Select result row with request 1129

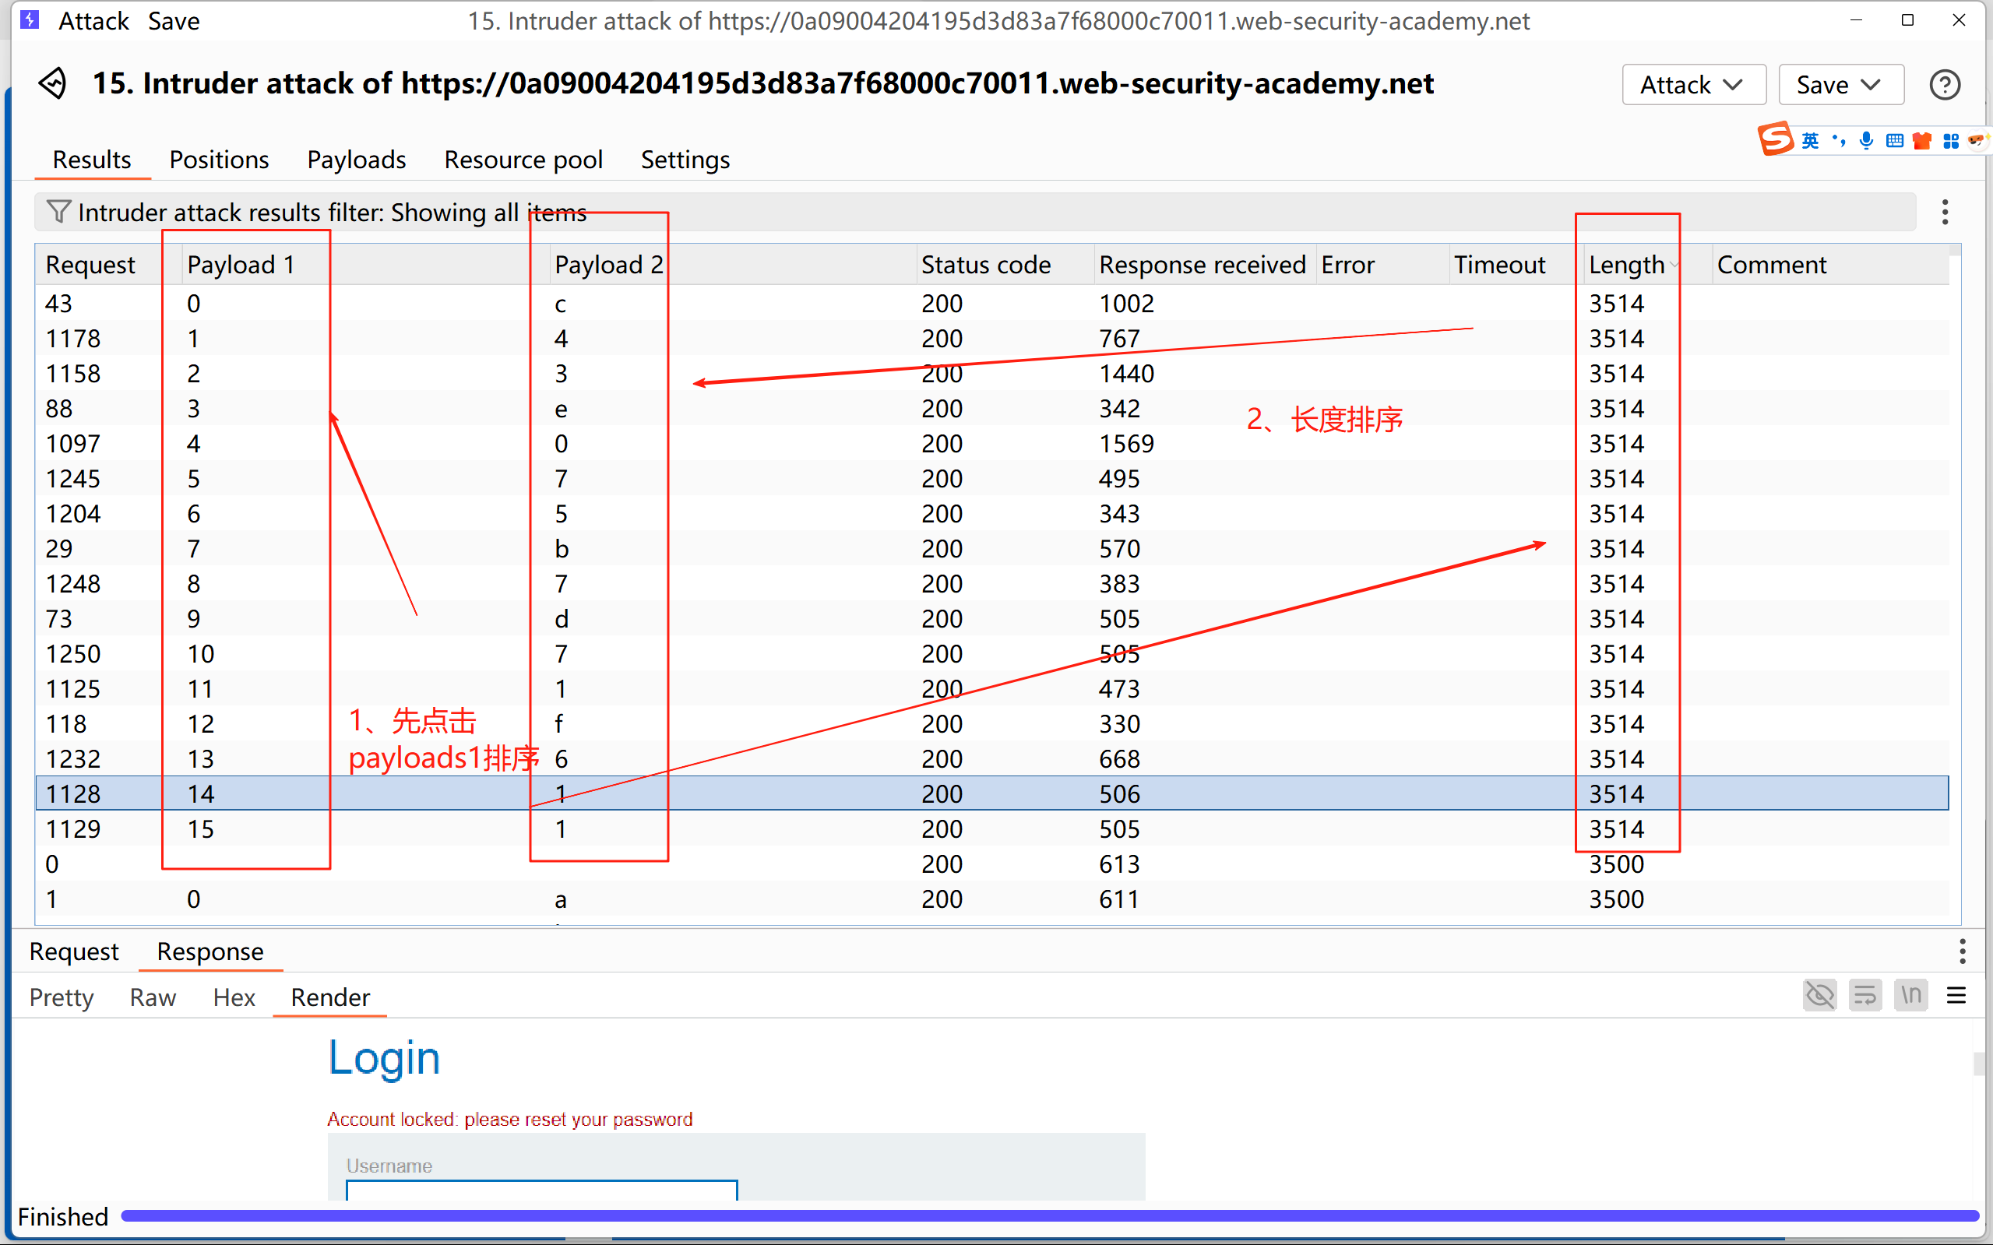pyautogui.click(x=73, y=828)
